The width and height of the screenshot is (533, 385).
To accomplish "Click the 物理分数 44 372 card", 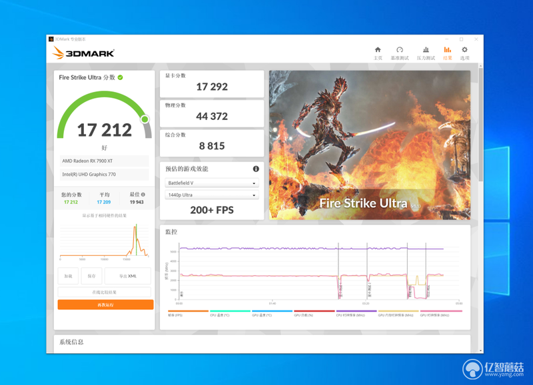I will tap(212, 113).
